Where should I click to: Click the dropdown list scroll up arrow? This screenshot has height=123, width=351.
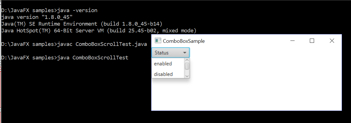[x=187, y=60]
